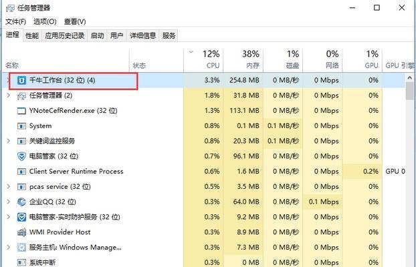Switch to the 应用历史记录 tab

coord(64,35)
